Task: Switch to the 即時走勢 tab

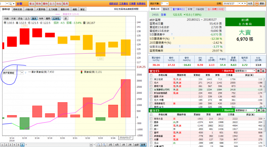Action: (x=17, y=9)
